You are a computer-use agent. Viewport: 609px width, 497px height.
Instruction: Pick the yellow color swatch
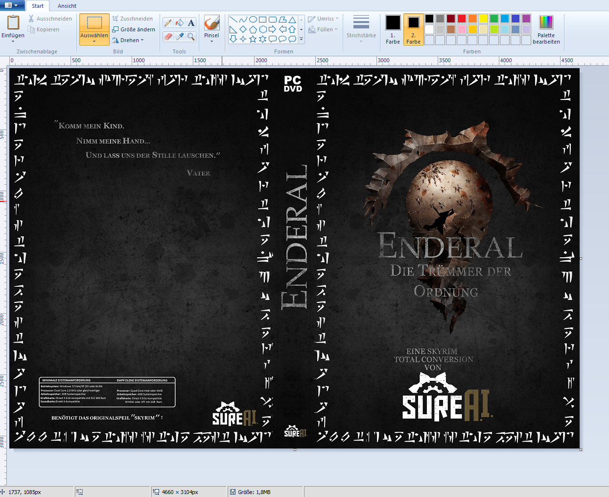(x=483, y=19)
